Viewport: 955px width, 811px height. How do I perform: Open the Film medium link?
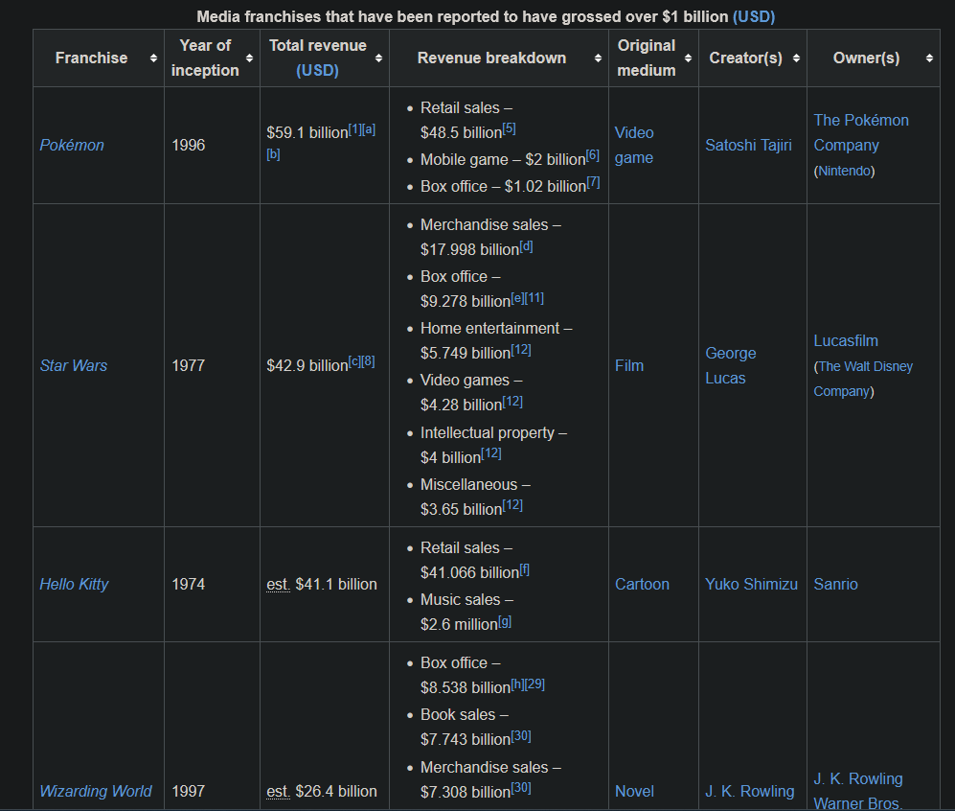[x=629, y=365]
